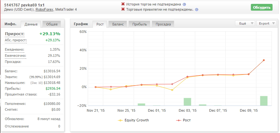
Task: Click the Ежемесячно label
Action: (x=15, y=56)
